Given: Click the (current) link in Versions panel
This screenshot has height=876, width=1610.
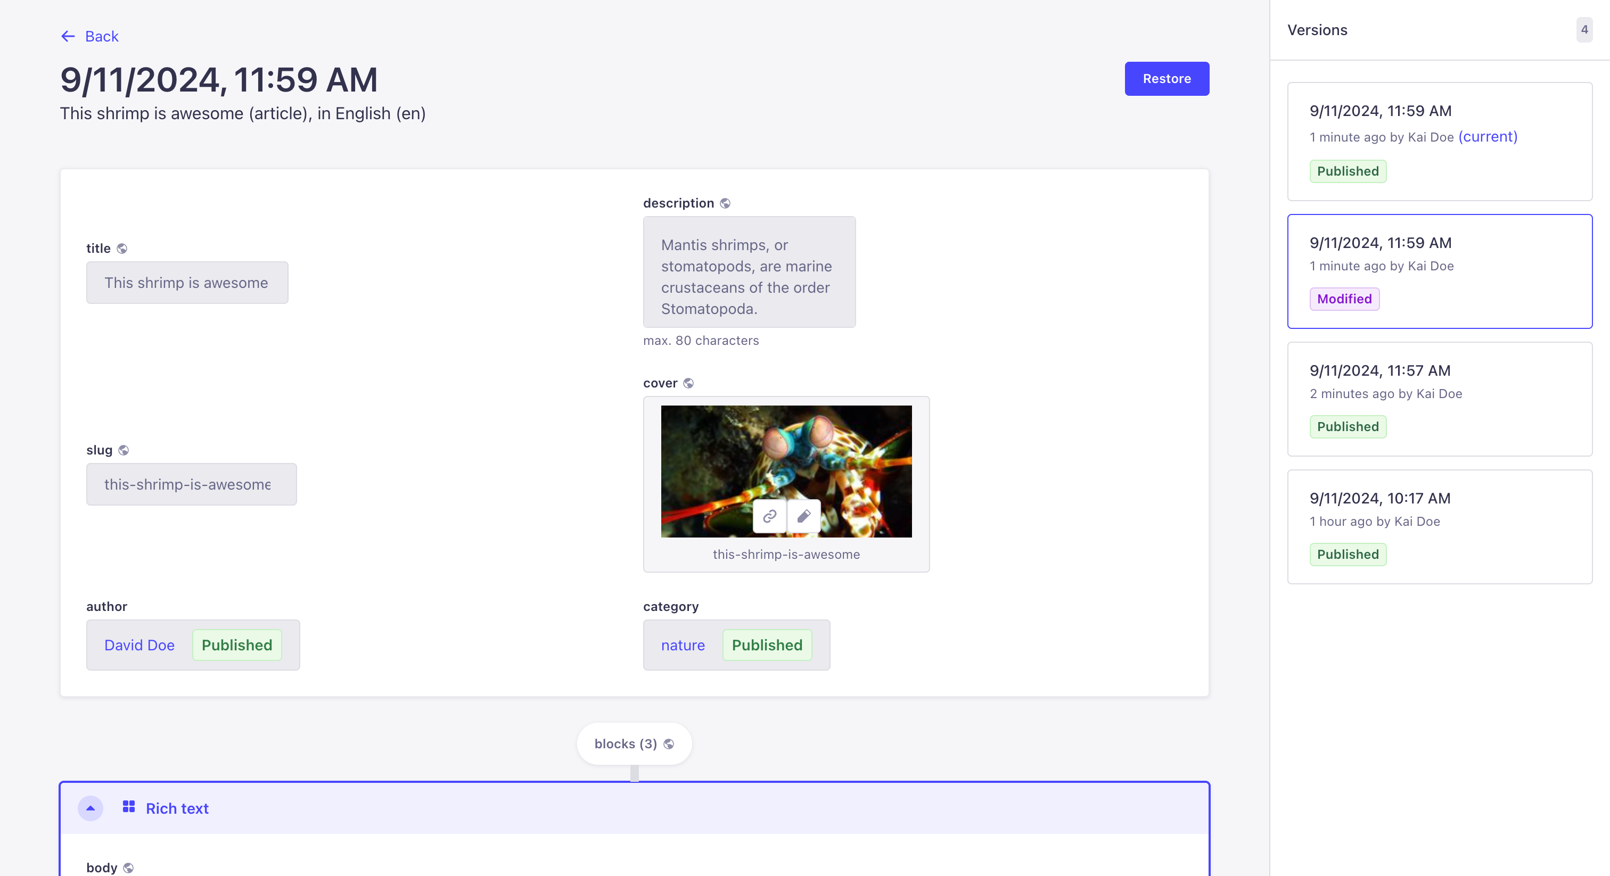Looking at the screenshot, I should (1488, 137).
